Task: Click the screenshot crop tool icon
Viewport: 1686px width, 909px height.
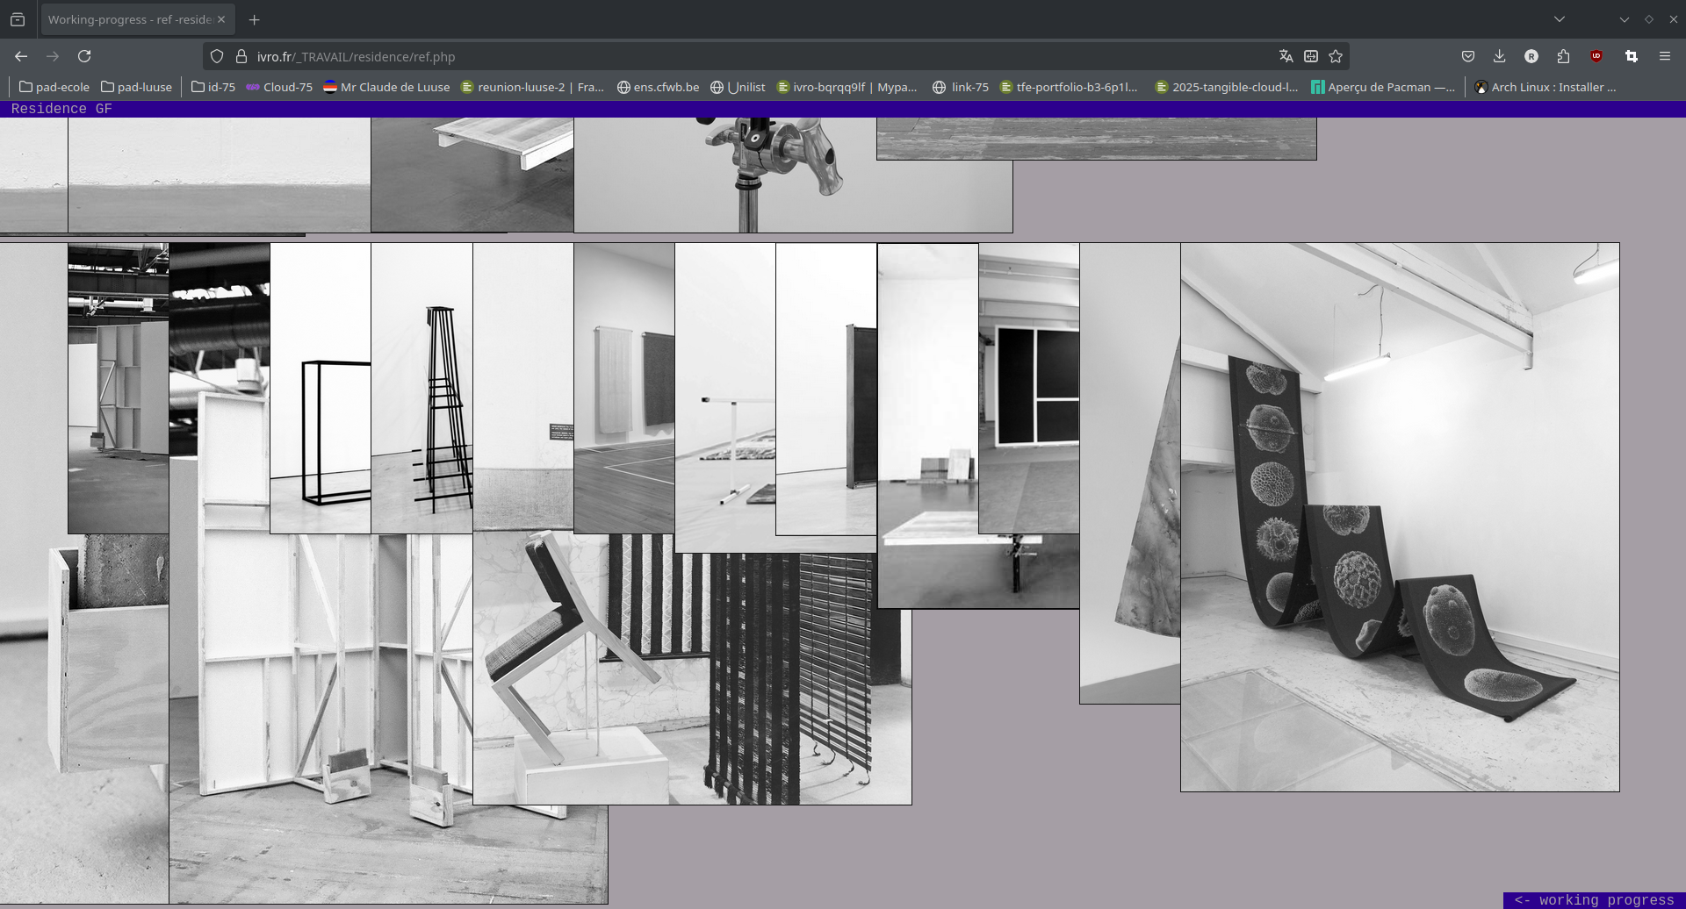Action: click(1631, 56)
